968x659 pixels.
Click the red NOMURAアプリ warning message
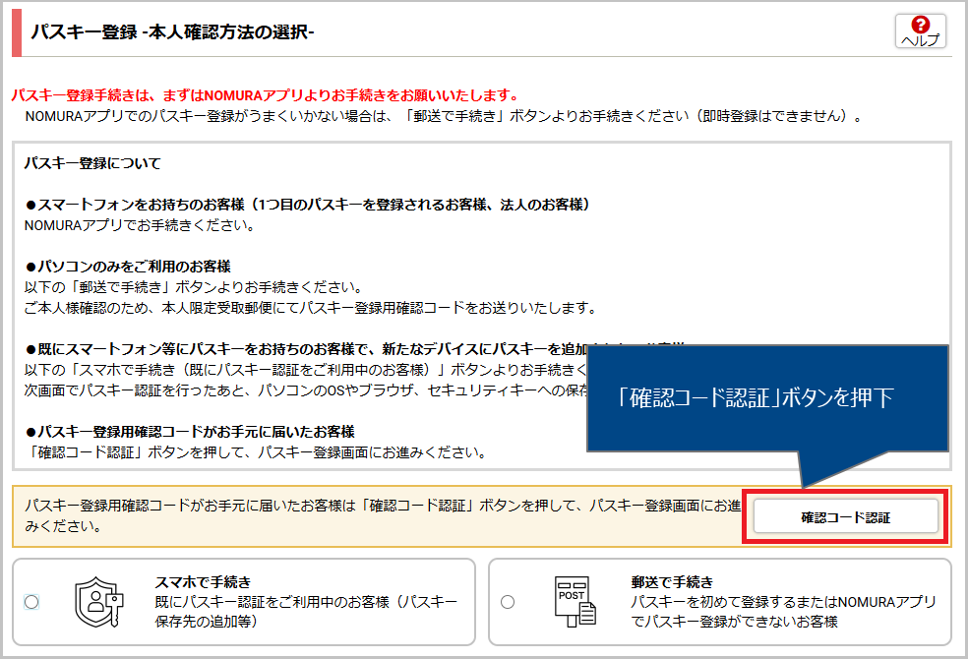pyautogui.click(x=264, y=95)
